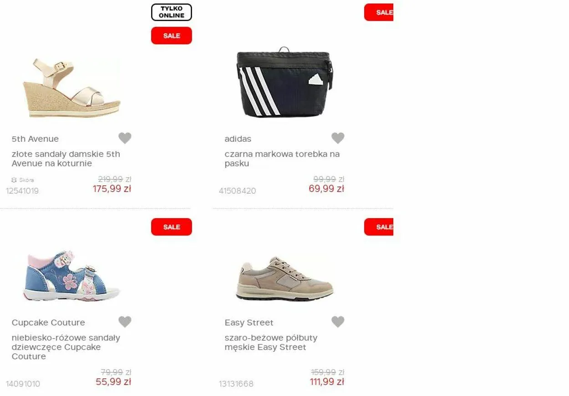The width and height of the screenshot is (569, 396).
Task: Toggle heart for Cupcake Couture sandals
Action: click(125, 321)
